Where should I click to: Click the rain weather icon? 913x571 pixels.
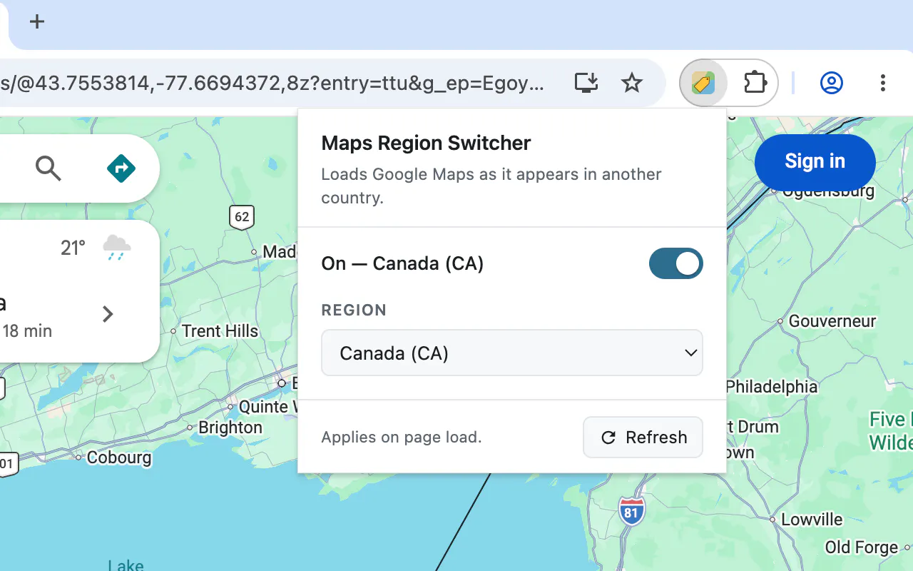pyautogui.click(x=116, y=248)
